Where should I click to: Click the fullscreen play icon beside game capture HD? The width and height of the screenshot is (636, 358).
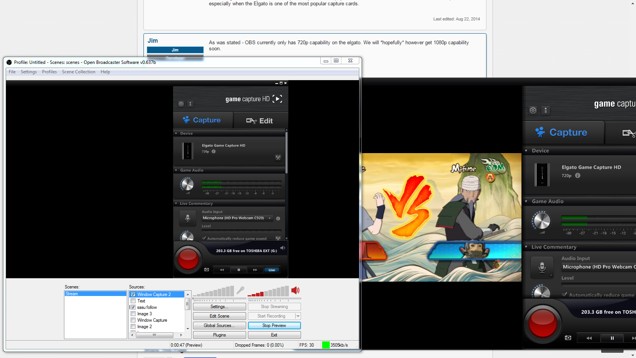277,99
